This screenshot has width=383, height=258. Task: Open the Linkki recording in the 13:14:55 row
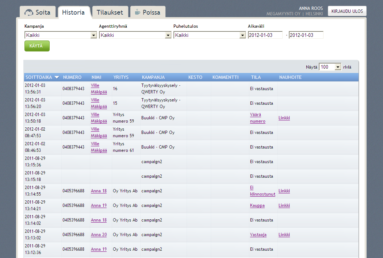pos(284,191)
